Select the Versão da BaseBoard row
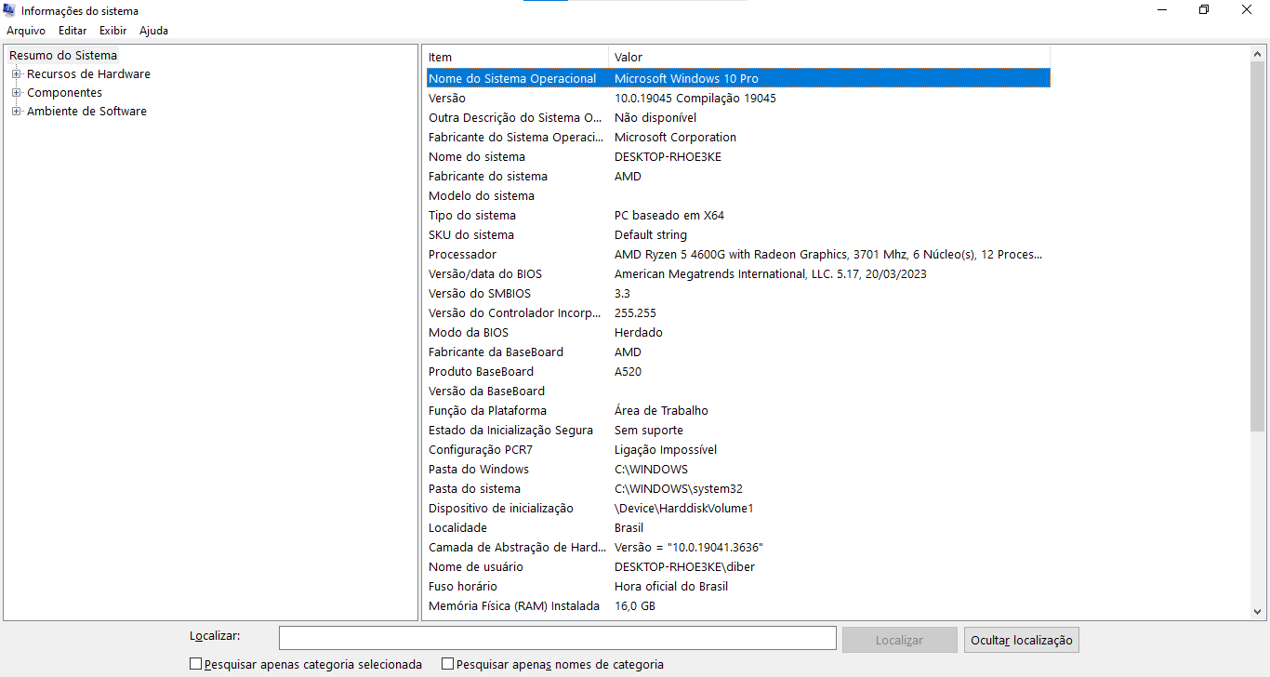This screenshot has width=1270, height=677. click(x=737, y=392)
